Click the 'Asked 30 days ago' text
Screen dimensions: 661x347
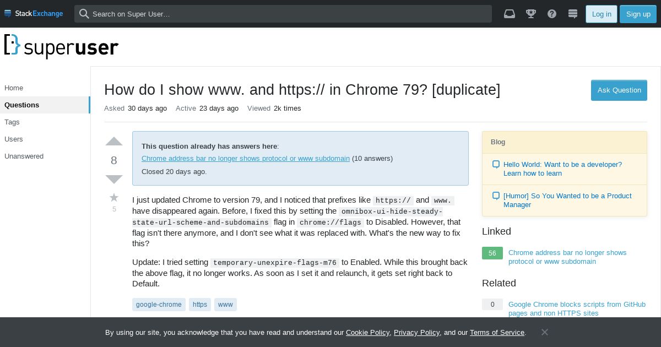(136, 109)
